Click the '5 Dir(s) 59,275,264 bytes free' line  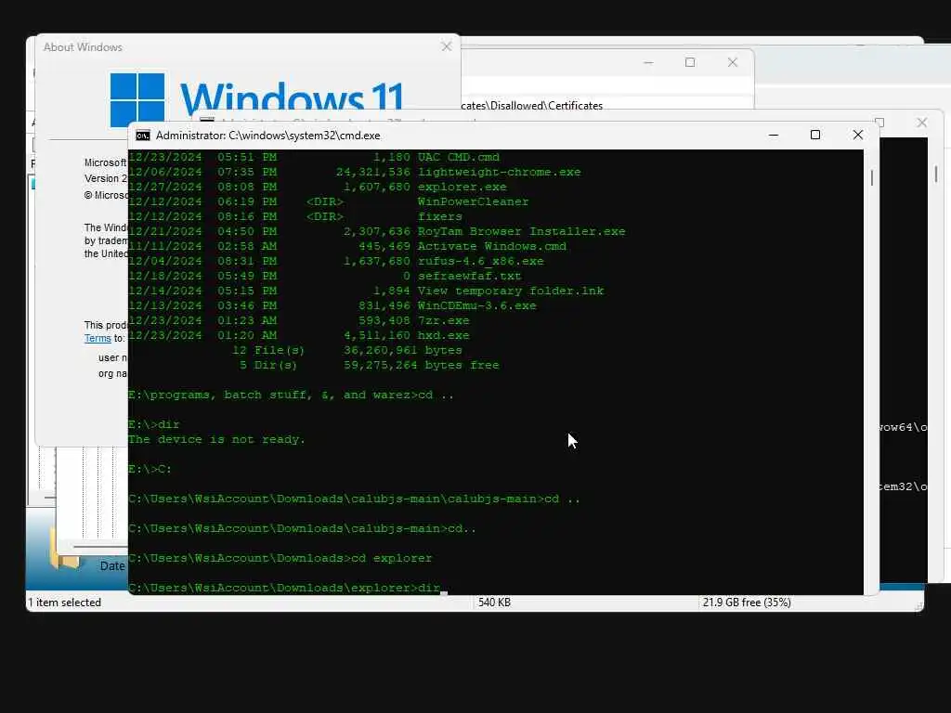tap(370, 365)
